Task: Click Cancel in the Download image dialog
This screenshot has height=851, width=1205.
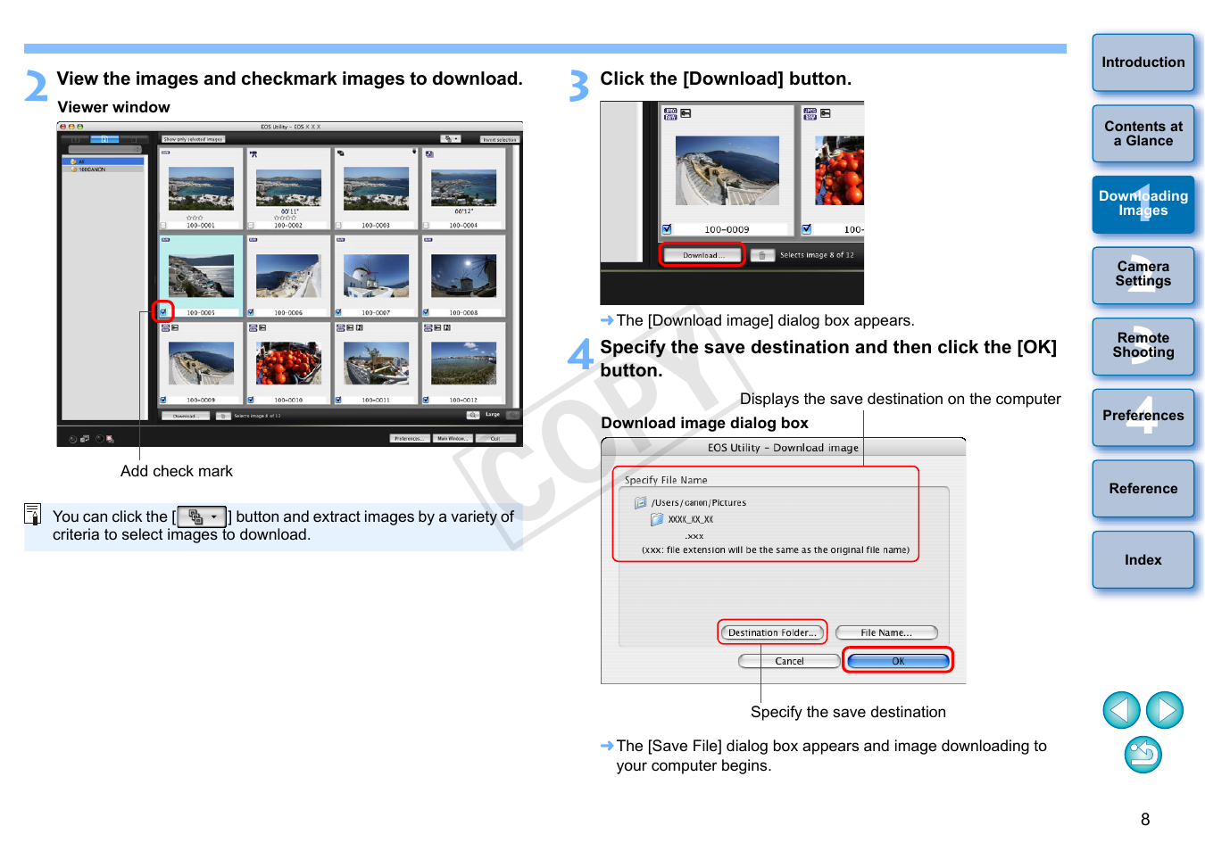Action: point(789,661)
